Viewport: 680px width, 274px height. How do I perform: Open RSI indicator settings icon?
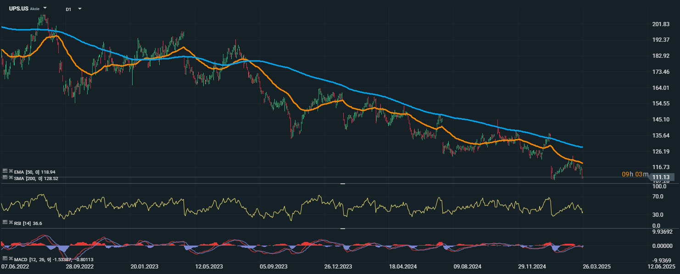[5, 222]
